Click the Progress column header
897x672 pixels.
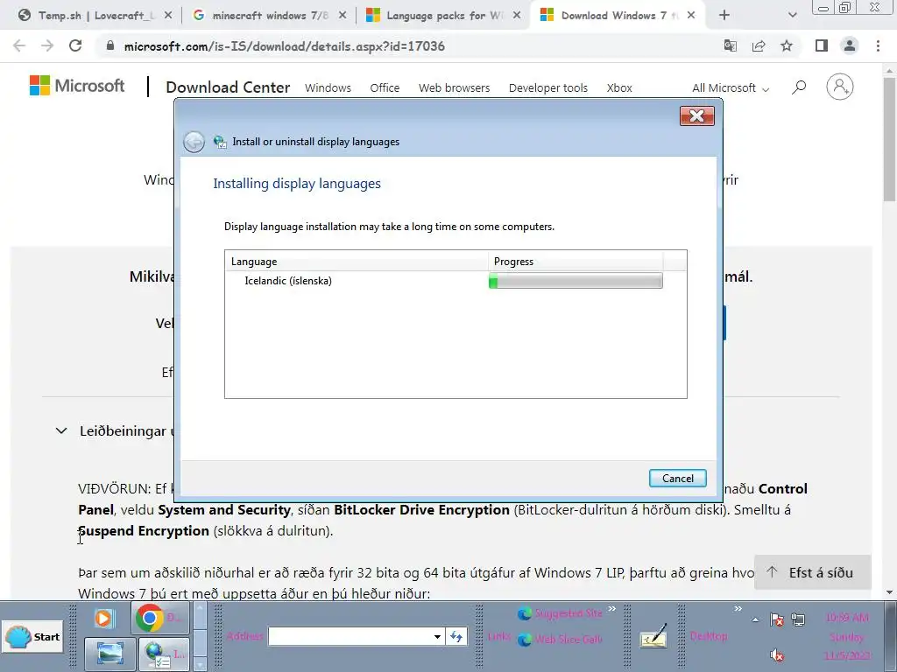tap(576, 261)
